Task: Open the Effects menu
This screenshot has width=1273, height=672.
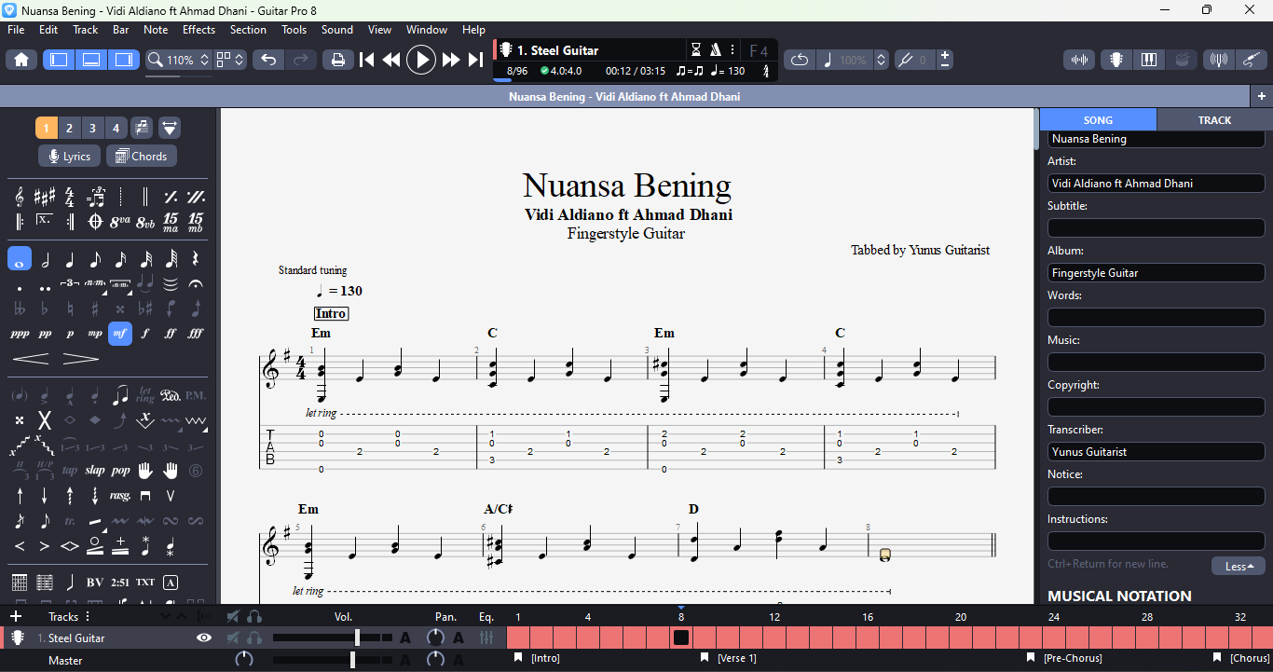Action: [198, 30]
